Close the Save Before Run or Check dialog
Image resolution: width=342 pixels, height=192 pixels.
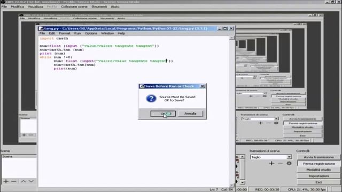[x=203, y=86]
